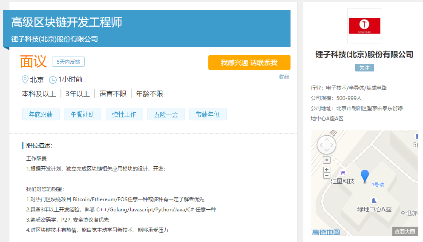Click the 年底双薪 benefit tag
Image resolution: width=423 pixels, height=242 pixels.
click(41, 114)
